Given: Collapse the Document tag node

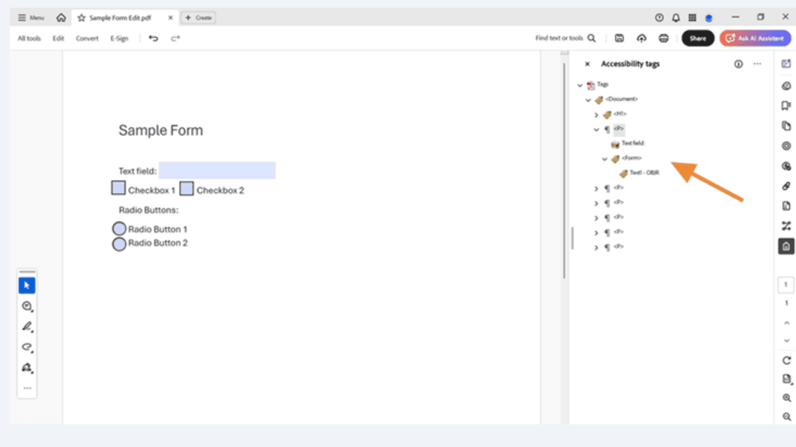Looking at the screenshot, I should (588, 99).
